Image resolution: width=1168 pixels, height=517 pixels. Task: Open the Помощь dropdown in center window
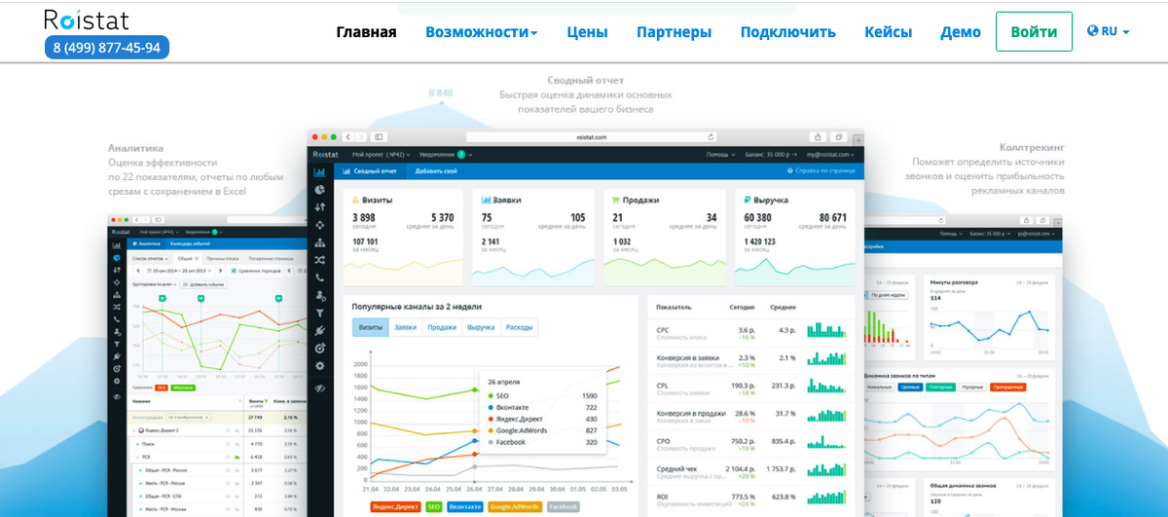[x=720, y=154]
